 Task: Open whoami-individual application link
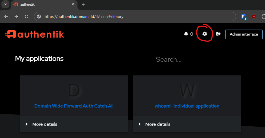(187, 106)
